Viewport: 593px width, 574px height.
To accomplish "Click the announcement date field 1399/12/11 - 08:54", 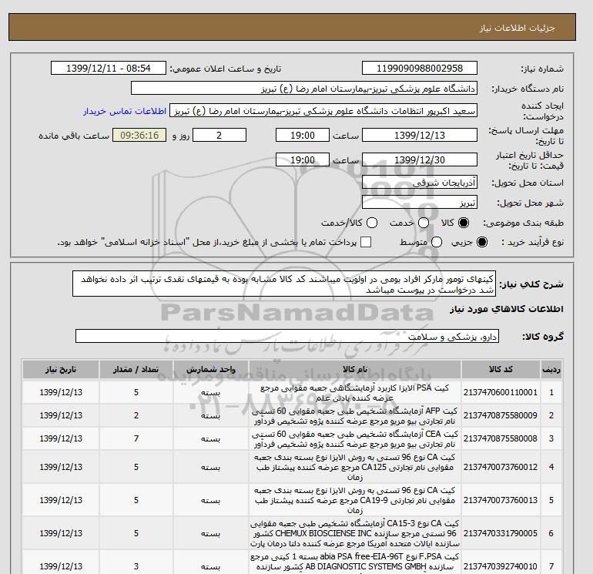I will click(108, 68).
